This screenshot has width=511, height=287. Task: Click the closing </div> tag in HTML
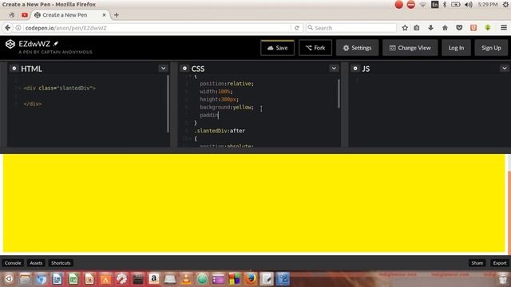[33, 104]
